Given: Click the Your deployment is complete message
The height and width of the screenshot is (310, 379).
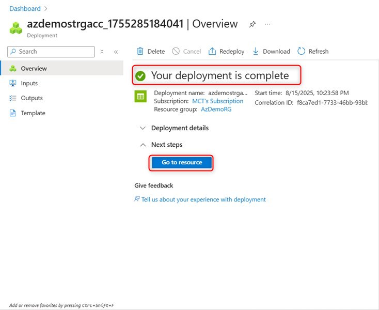Looking at the screenshot, I should coord(220,75).
